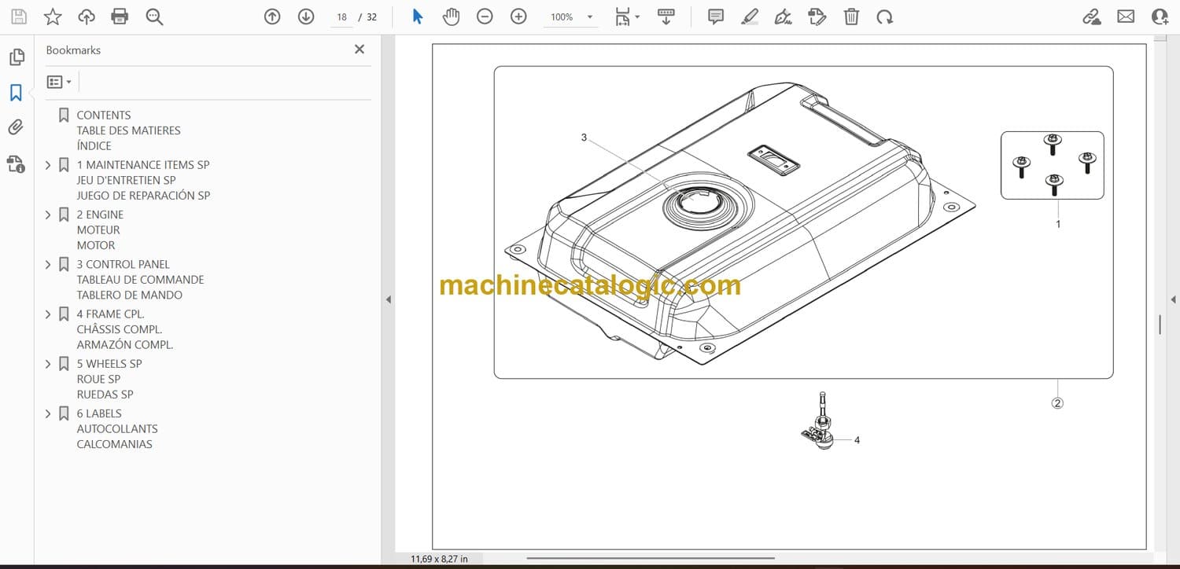Expand the right tools pane arrow
The width and height of the screenshot is (1180, 569).
coord(1173,299)
